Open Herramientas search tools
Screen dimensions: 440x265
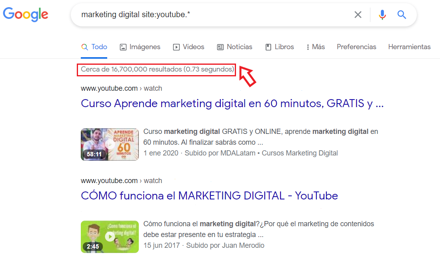tap(409, 47)
